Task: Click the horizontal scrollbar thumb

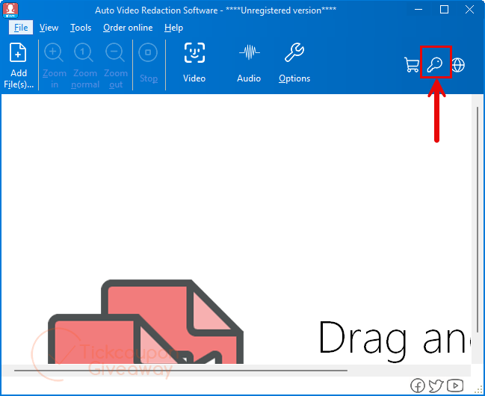Action: coord(181,371)
